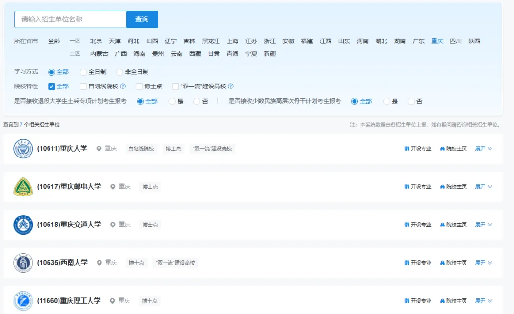Filter by province 云南
Viewport: 514px width, 314px height.
177,54
